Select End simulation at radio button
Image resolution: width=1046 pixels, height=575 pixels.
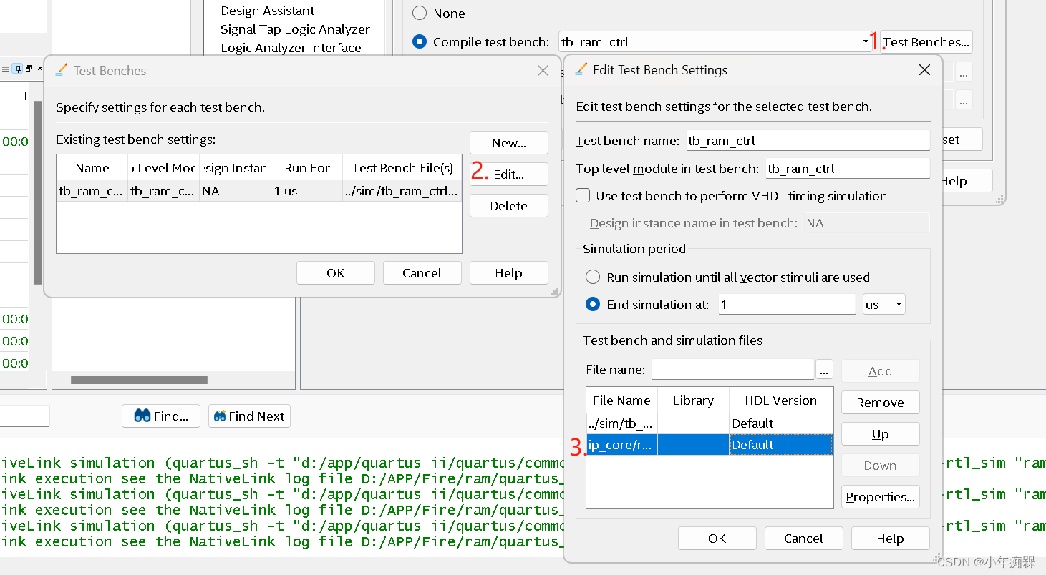[593, 305]
